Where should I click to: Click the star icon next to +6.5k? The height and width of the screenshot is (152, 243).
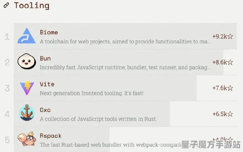(230, 114)
